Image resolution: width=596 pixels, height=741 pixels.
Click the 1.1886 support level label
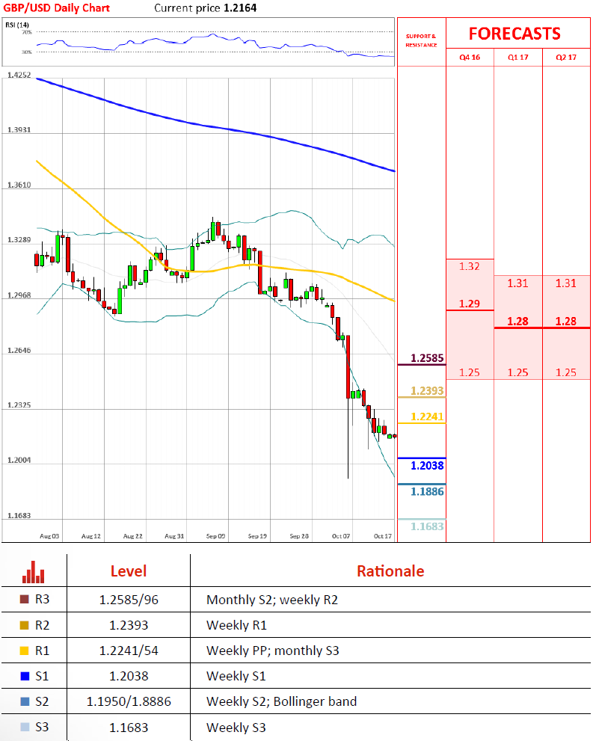pyautogui.click(x=427, y=492)
